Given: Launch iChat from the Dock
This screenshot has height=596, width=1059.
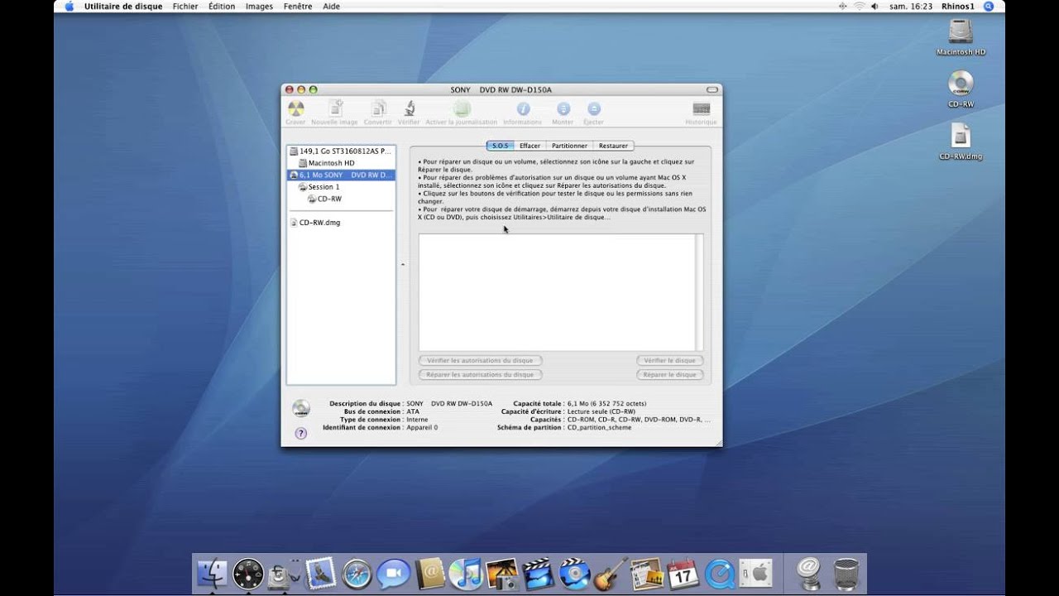Looking at the screenshot, I should click(393, 573).
